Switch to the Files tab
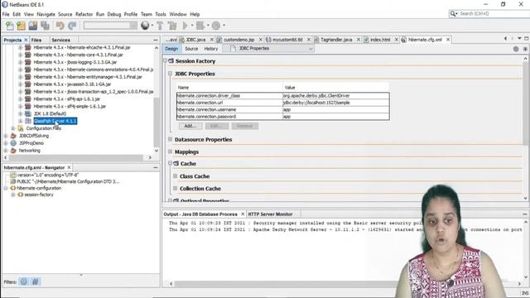530x298 pixels. [x=36, y=40]
